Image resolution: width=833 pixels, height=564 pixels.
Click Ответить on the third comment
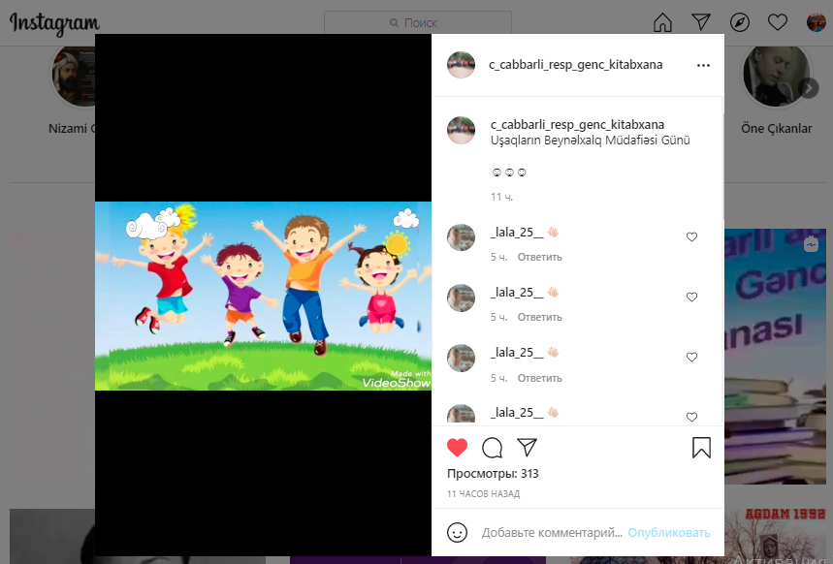click(x=540, y=378)
